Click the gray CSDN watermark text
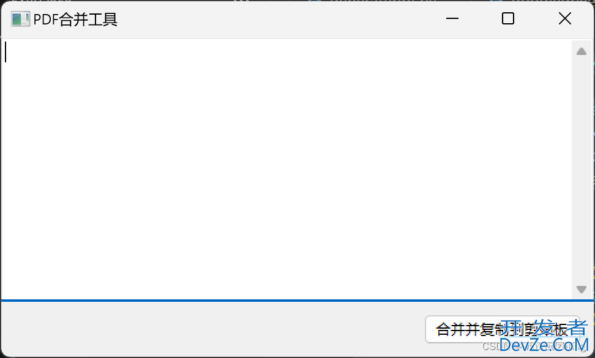 491,346
